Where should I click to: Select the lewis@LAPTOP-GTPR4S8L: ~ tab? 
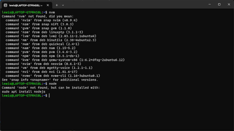pyautogui.click(x=26, y=5)
